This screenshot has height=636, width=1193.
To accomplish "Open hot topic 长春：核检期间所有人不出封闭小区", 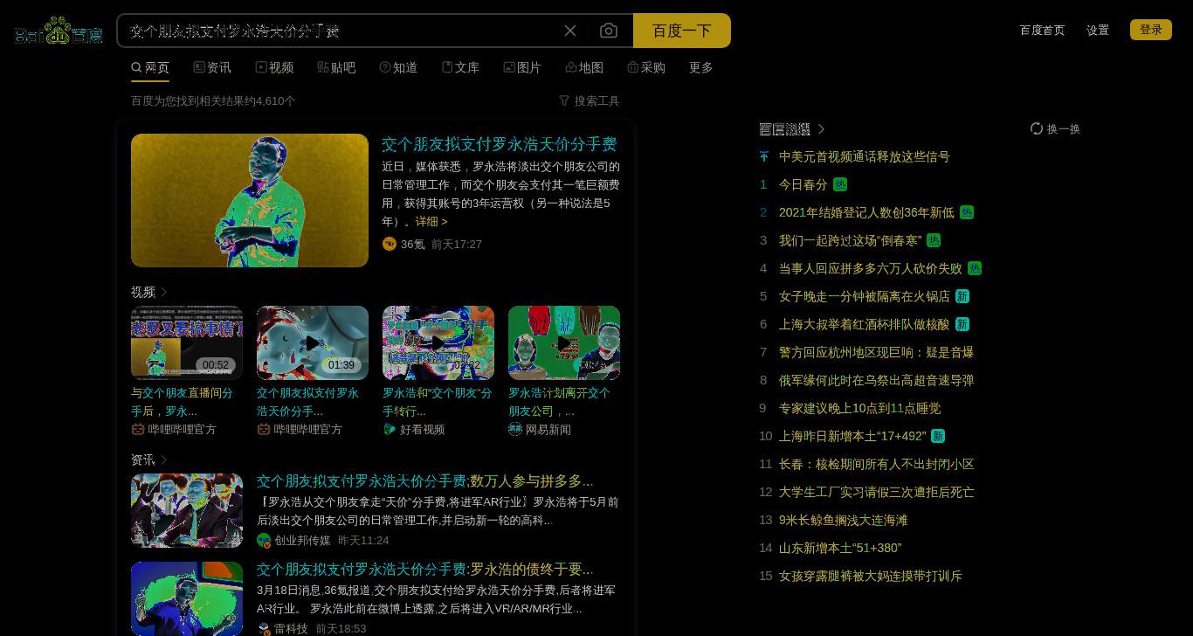I will [x=877, y=464].
